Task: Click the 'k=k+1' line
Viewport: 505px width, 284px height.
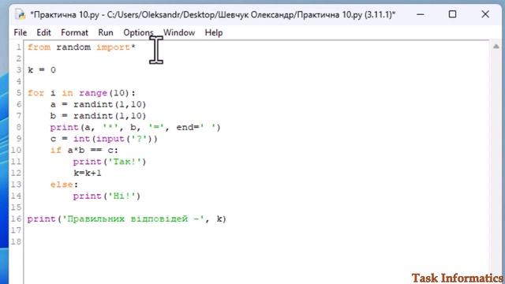Action: (x=88, y=174)
